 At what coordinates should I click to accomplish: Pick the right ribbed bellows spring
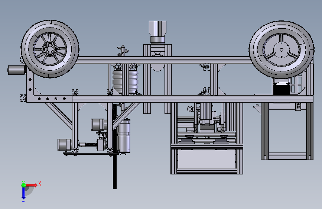tap(133, 82)
